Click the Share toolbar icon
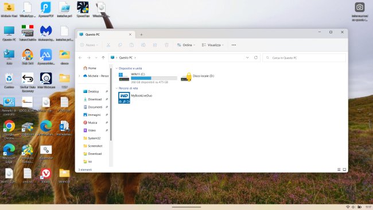Screen dimensions: 373x210 pyautogui.click(x=155, y=45)
